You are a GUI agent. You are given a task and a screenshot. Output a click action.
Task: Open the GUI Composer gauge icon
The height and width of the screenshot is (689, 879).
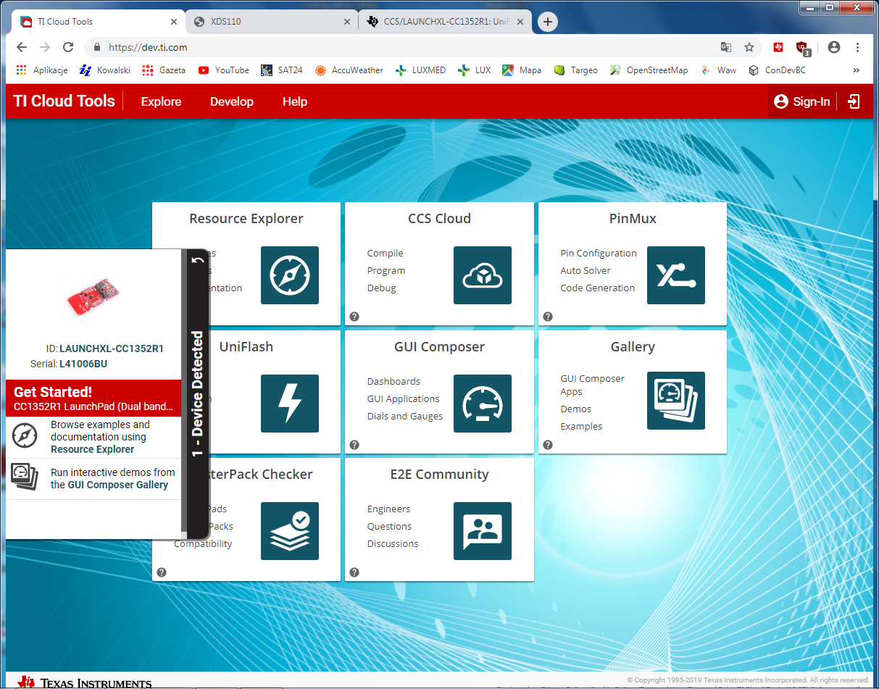click(483, 404)
